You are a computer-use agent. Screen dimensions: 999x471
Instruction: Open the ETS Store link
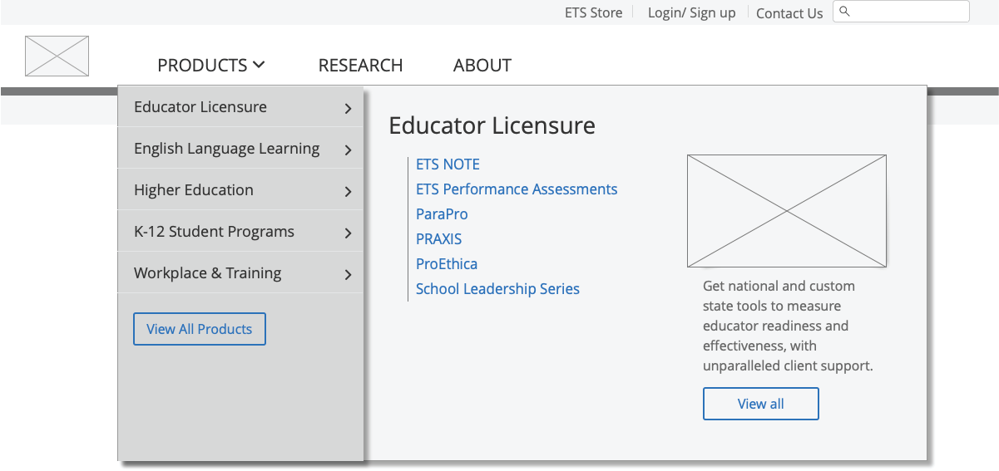[x=593, y=12]
